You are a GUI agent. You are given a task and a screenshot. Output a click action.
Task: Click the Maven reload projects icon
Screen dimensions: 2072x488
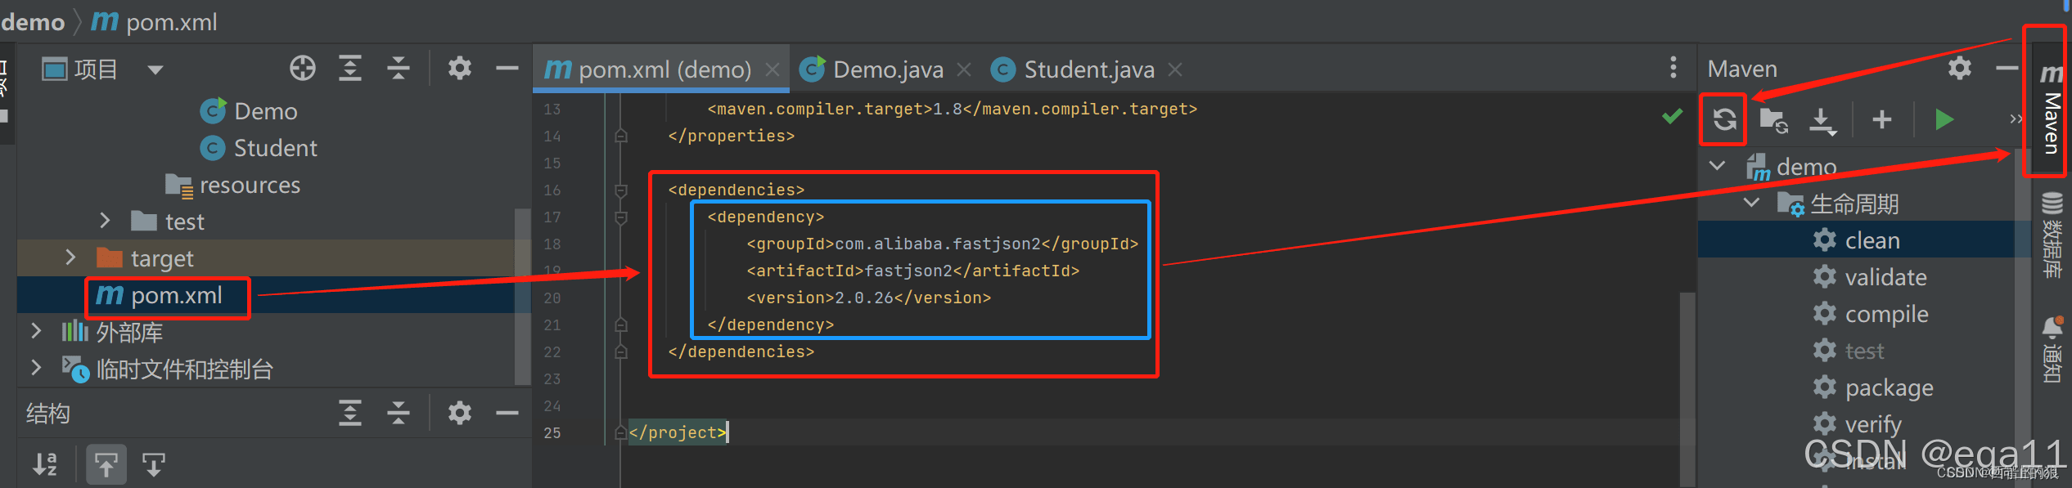[x=1724, y=120]
